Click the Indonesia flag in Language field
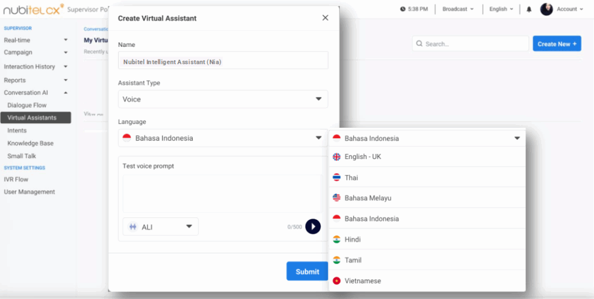 pyautogui.click(x=126, y=138)
